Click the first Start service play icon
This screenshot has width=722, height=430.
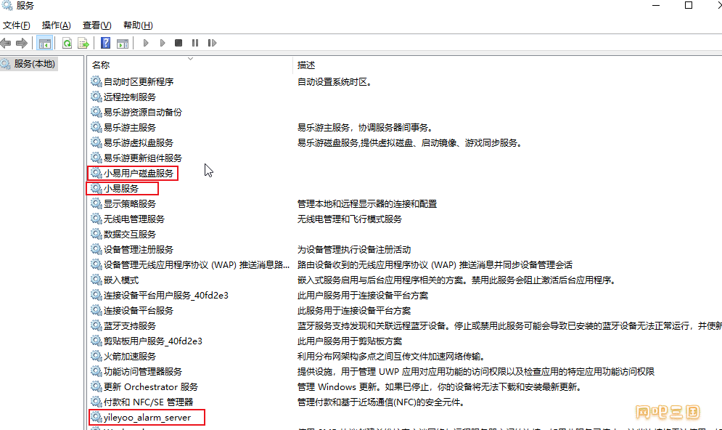coord(146,43)
